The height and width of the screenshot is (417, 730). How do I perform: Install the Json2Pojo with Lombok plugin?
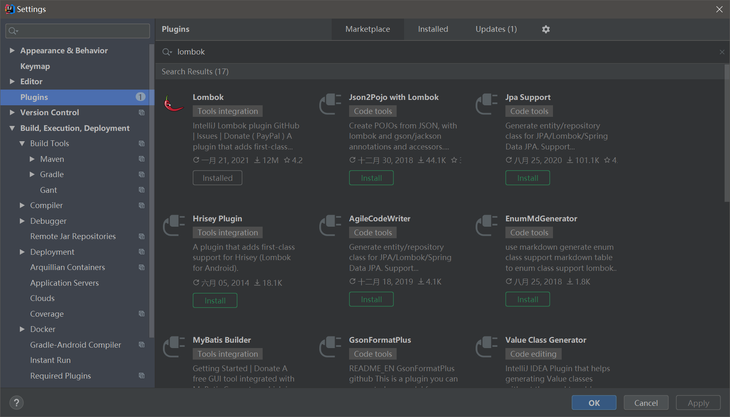pyautogui.click(x=371, y=178)
